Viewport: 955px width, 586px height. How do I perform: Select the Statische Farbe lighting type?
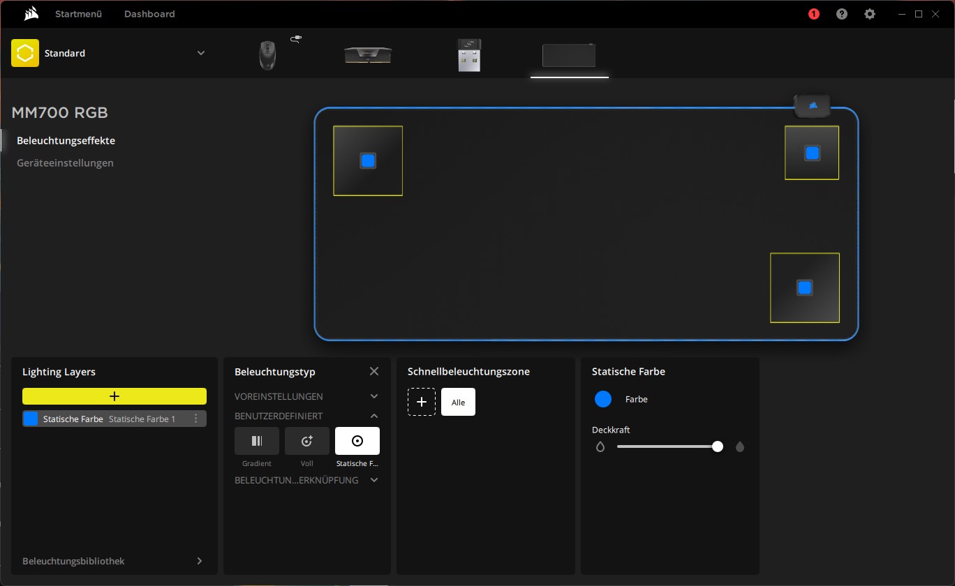[x=357, y=441]
